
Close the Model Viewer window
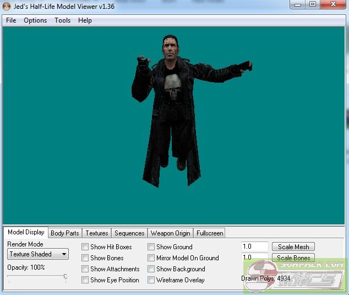point(333,4)
